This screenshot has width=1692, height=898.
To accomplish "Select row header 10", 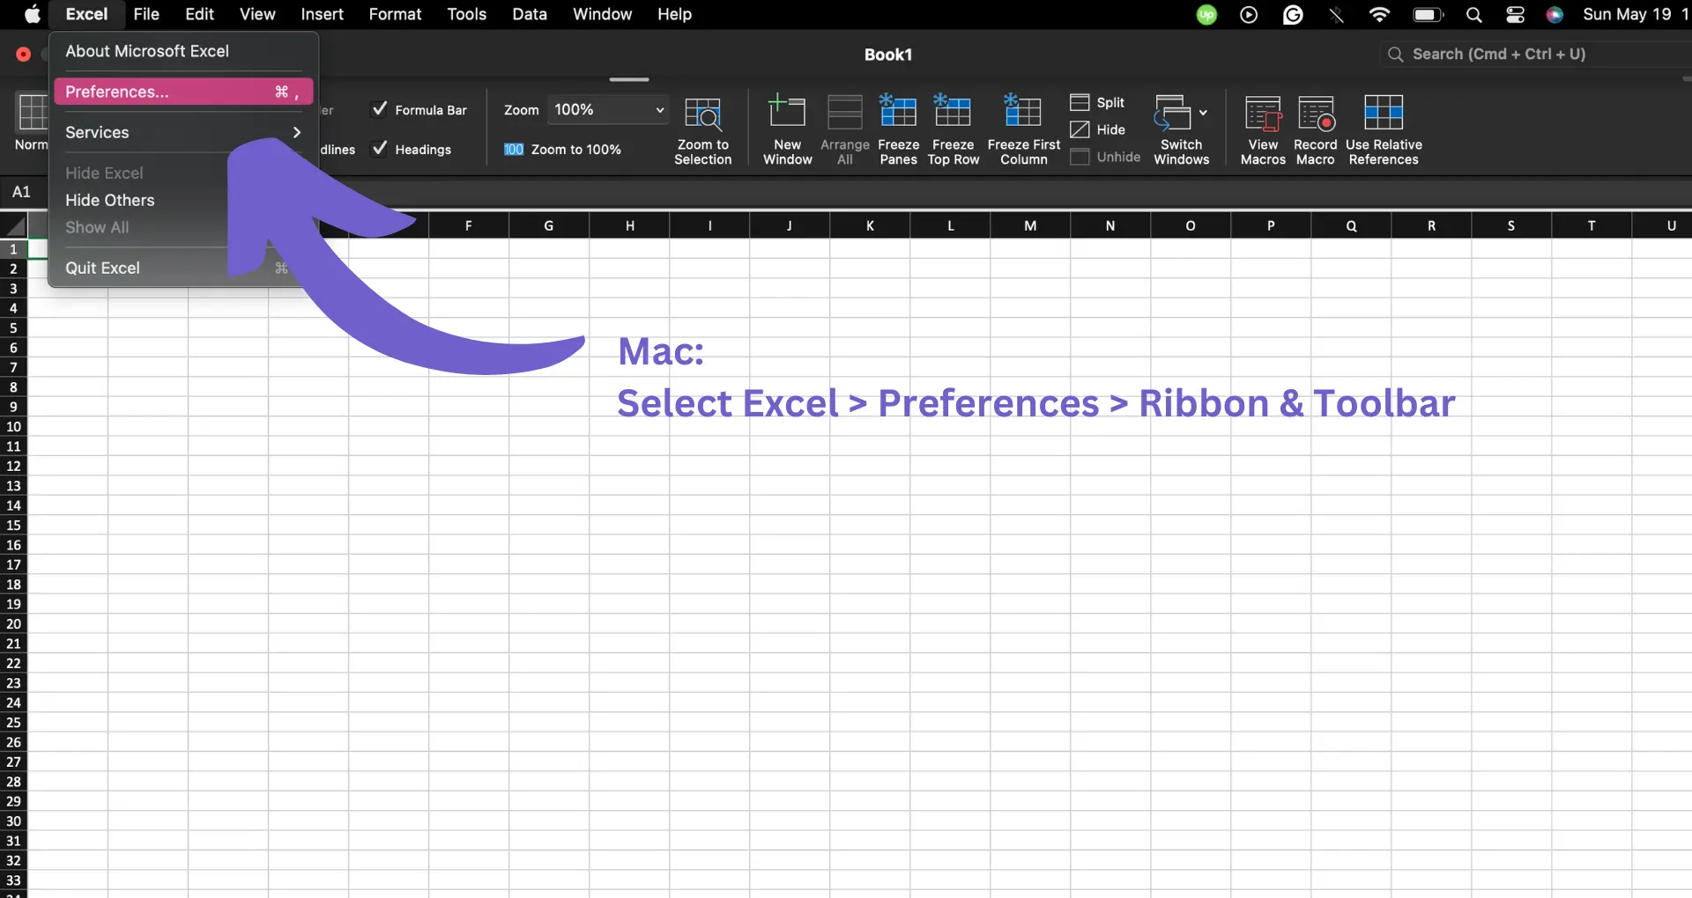I will click(13, 427).
